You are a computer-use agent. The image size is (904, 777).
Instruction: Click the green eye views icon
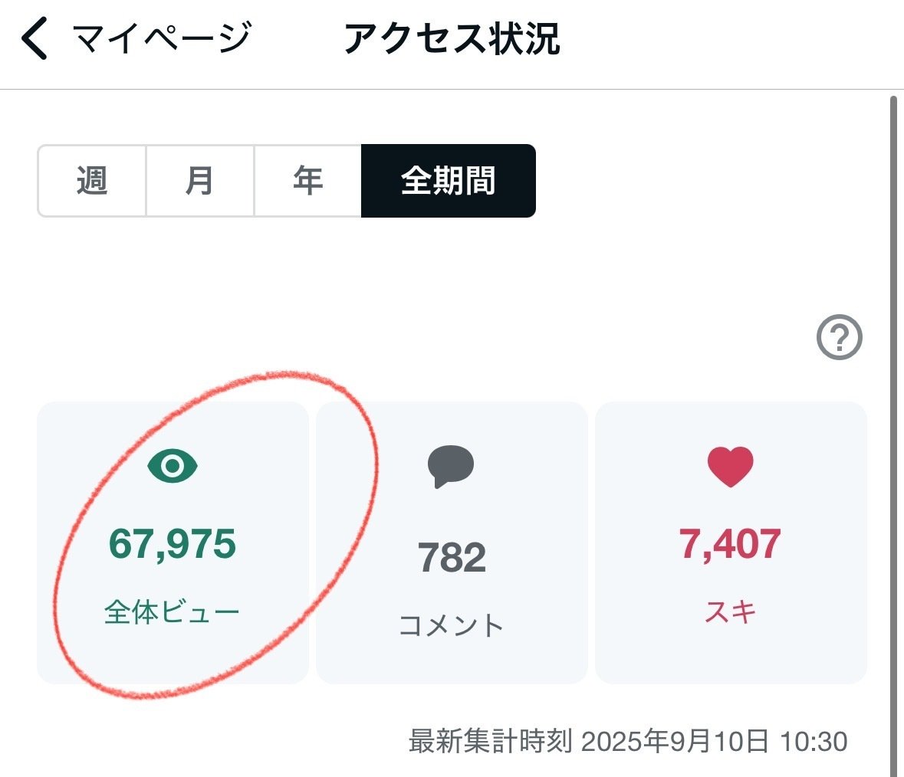[x=173, y=466]
